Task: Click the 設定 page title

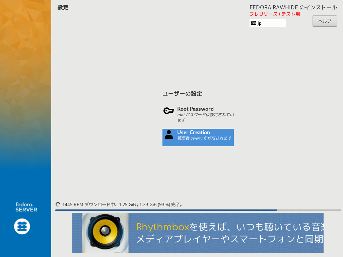Action: (x=63, y=7)
